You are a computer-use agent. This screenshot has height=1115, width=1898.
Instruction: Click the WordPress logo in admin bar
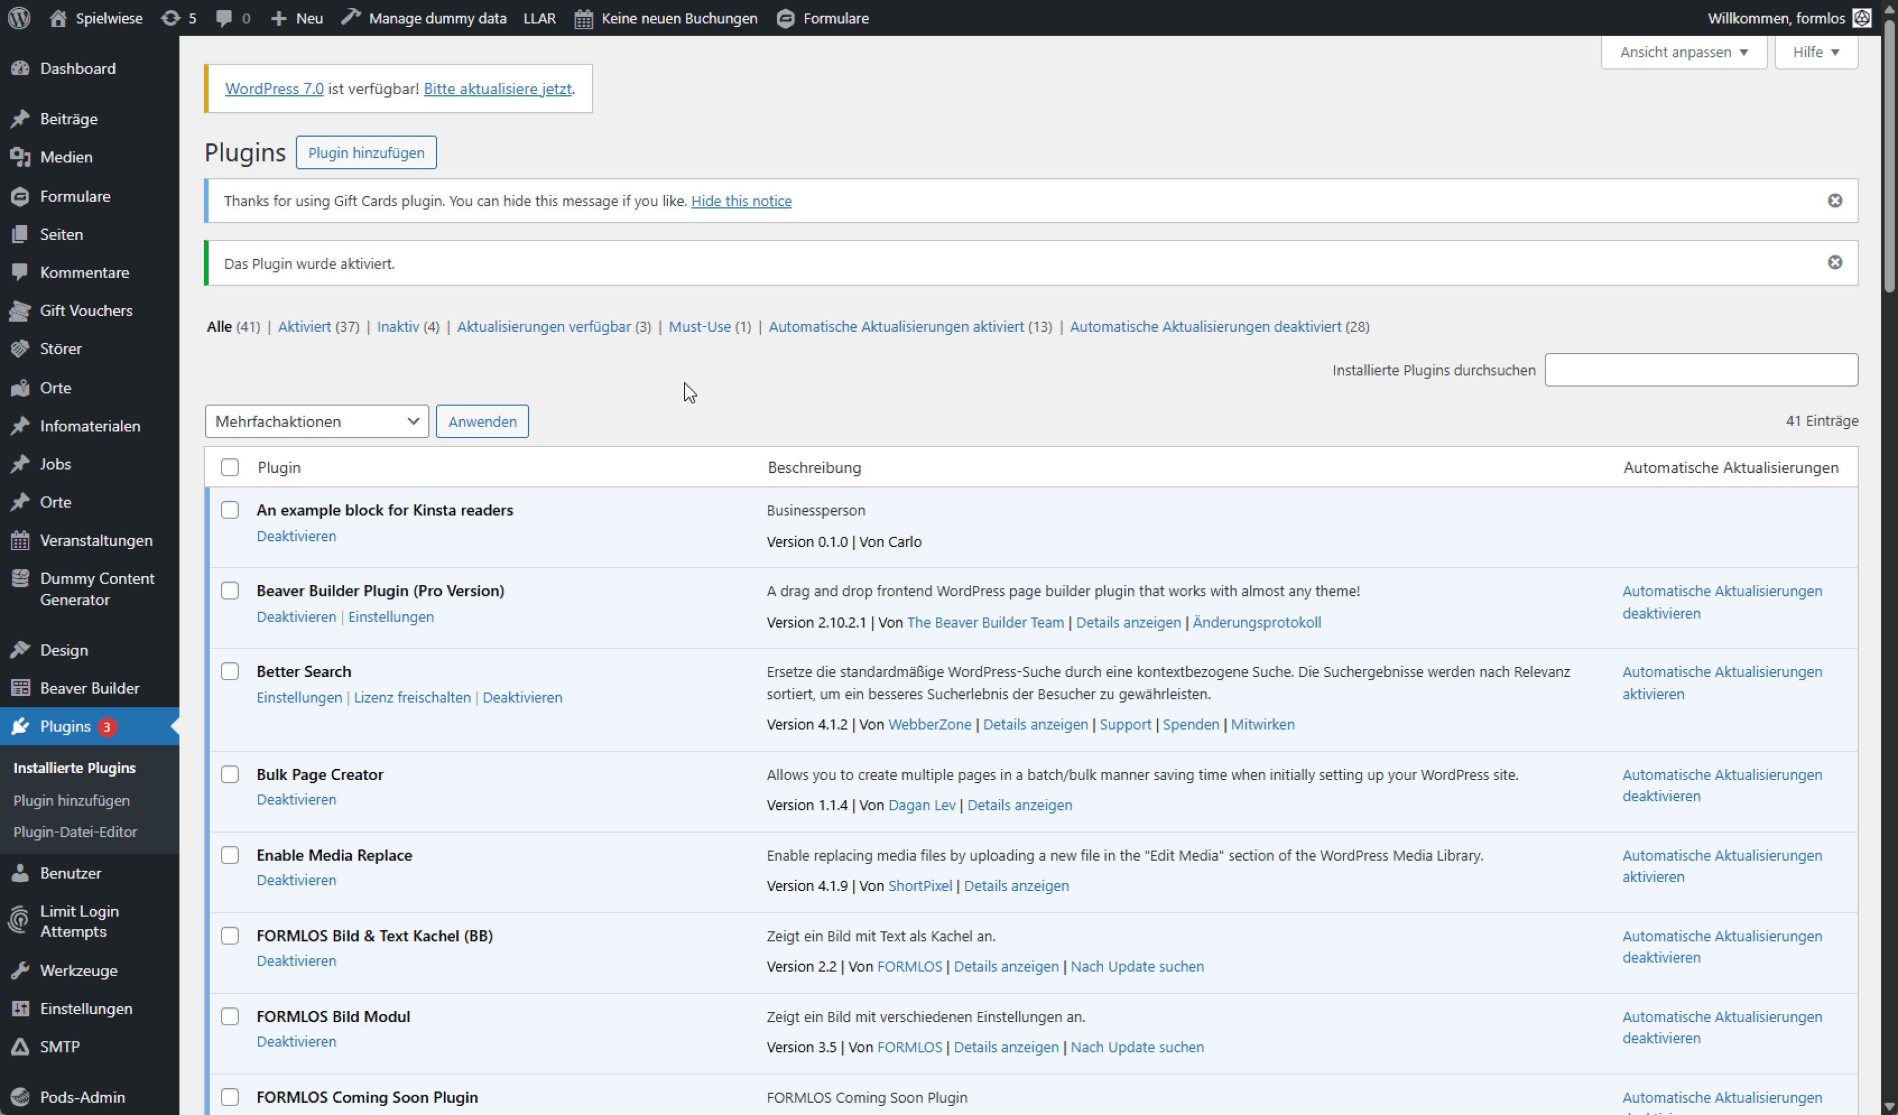(x=20, y=18)
